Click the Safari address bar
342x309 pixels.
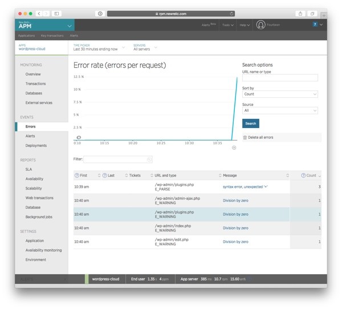pyautogui.click(x=171, y=14)
